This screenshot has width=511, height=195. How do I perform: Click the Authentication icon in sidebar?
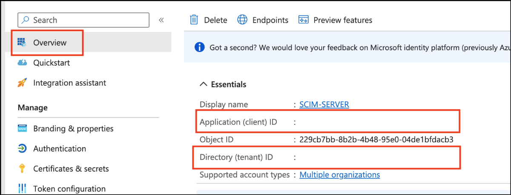pos(22,149)
